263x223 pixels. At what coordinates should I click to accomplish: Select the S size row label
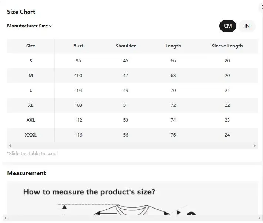(x=31, y=61)
